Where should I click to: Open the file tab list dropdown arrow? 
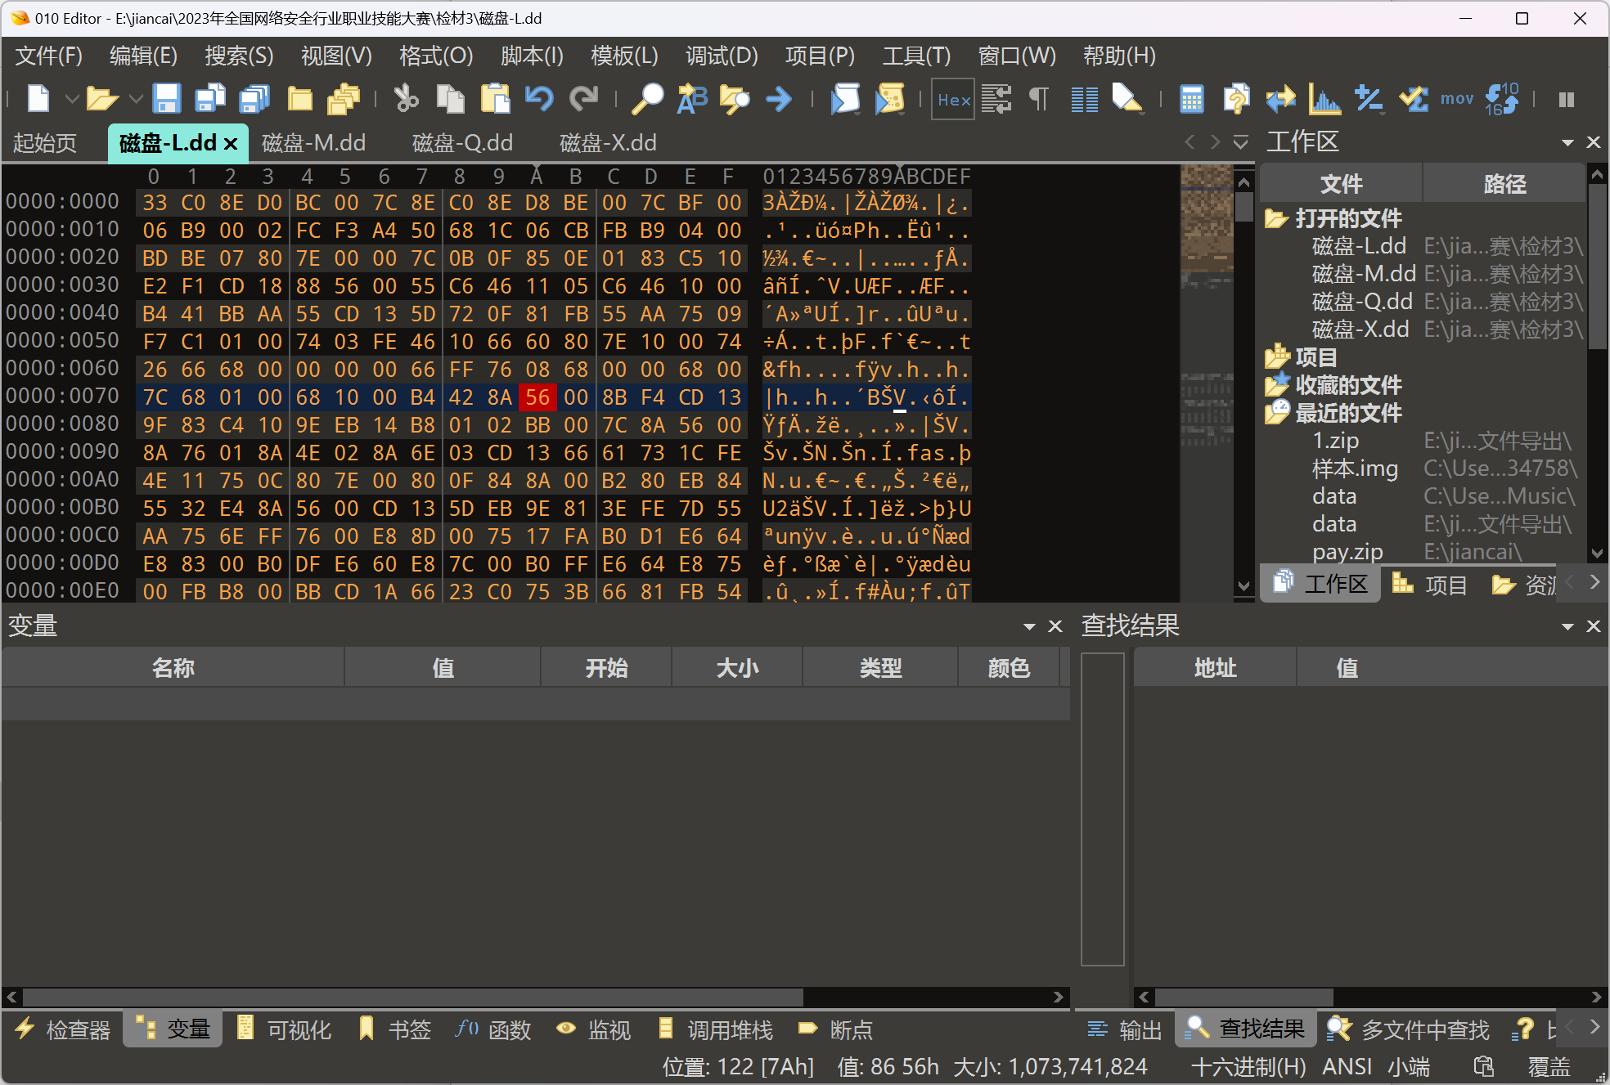1241,142
